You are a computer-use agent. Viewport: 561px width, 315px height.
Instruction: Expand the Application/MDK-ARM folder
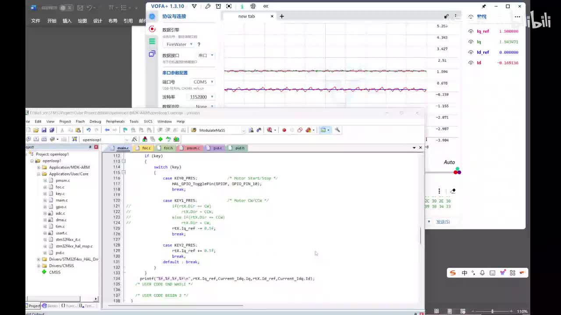point(39,168)
